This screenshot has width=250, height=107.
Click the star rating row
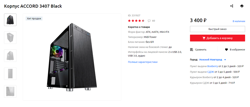click(x=136, y=21)
